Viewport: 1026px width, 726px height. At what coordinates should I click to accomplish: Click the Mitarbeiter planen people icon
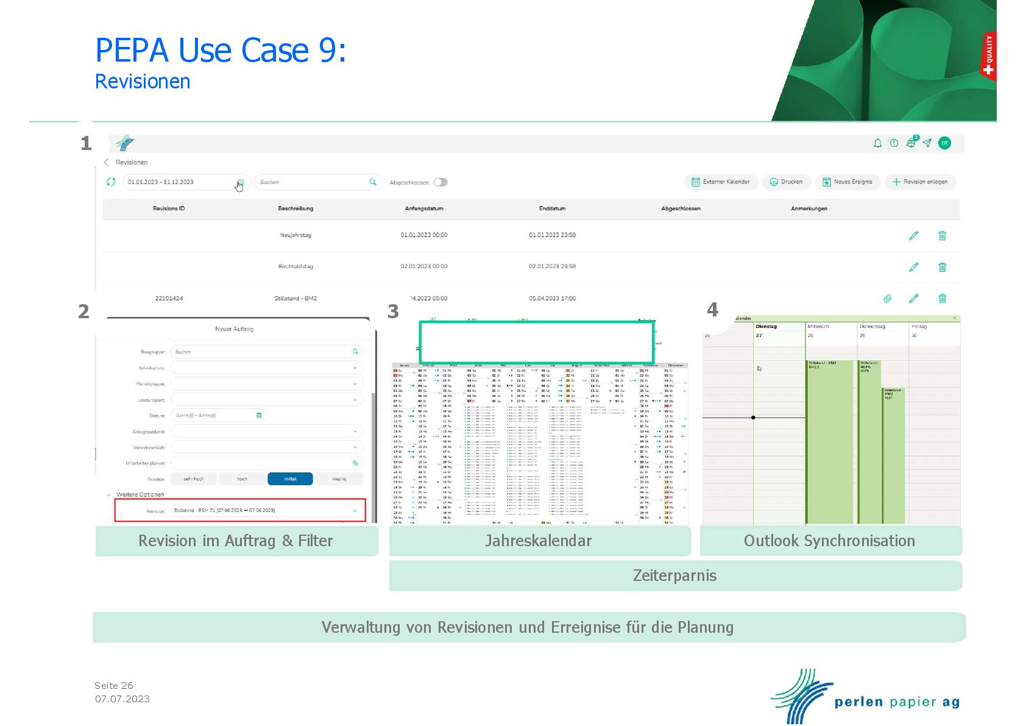355,463
